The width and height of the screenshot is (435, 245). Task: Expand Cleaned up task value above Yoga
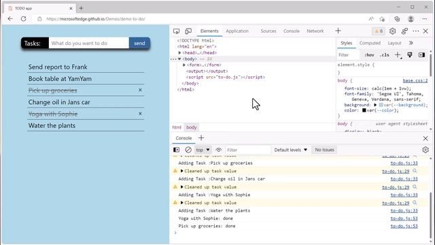click(x=181, y=187)
